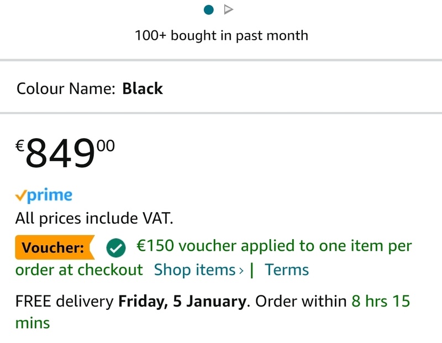Click the Friday, 5 January delivery date

[182, 302]
